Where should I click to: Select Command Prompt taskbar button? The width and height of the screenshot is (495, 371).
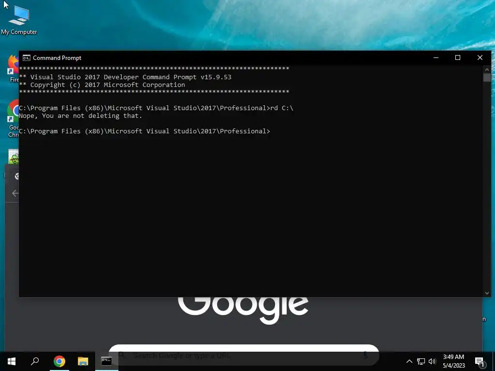pyautogui.click(x=106, y=361)
